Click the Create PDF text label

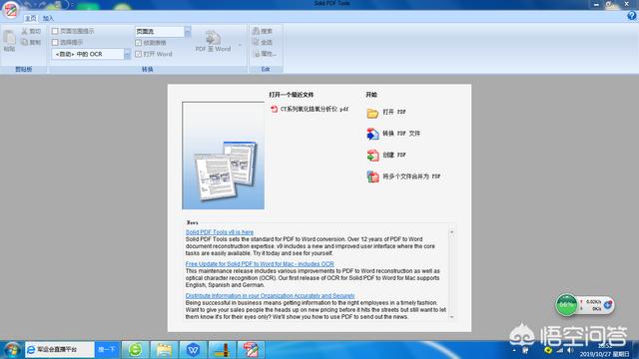tap(394, 156)
